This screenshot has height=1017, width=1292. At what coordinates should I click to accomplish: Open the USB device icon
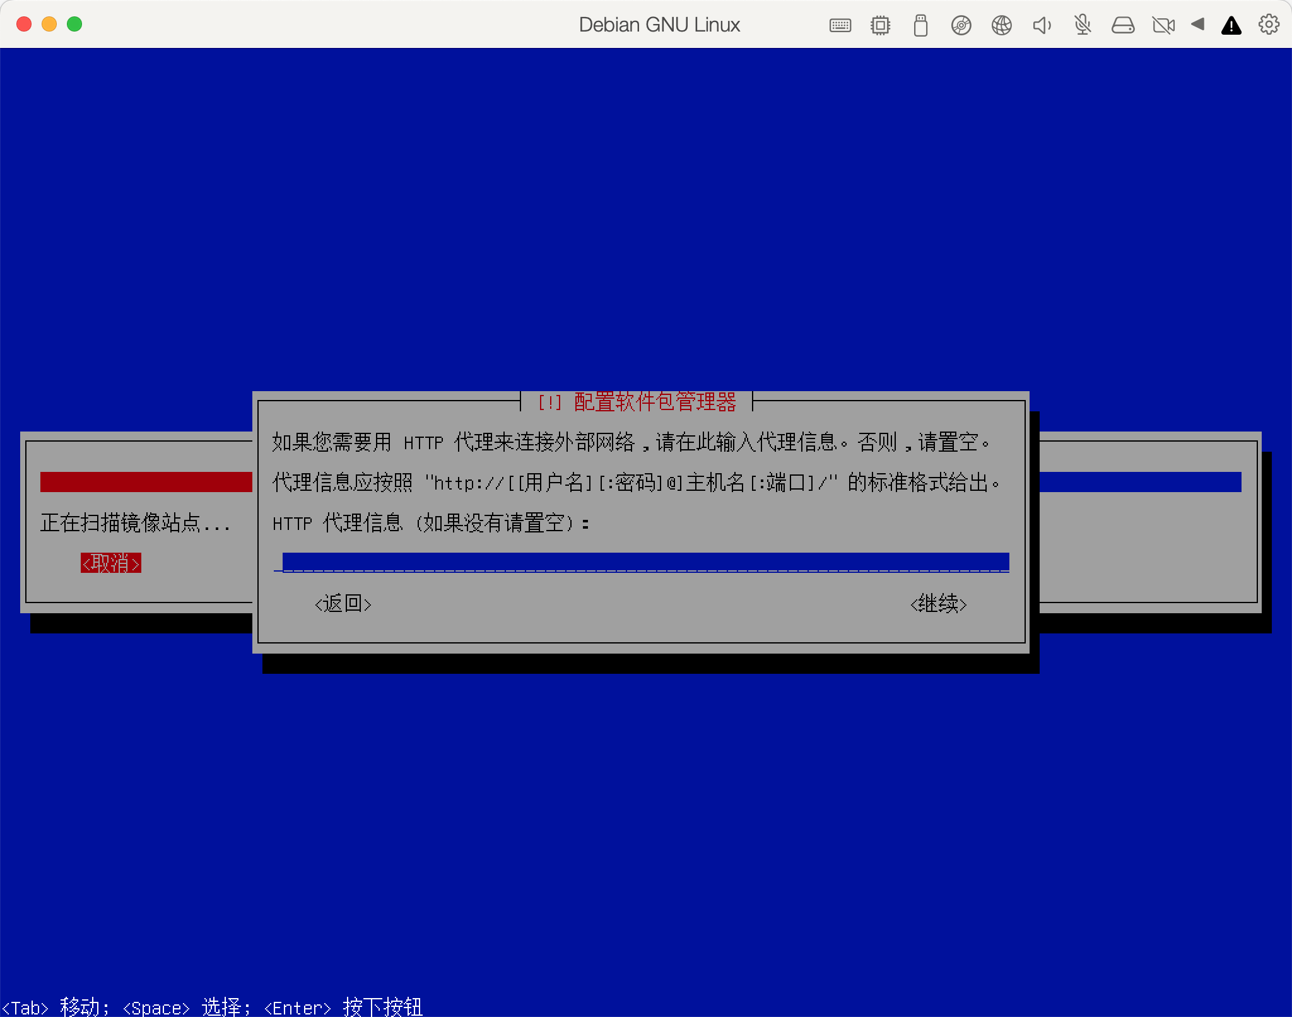920,25
